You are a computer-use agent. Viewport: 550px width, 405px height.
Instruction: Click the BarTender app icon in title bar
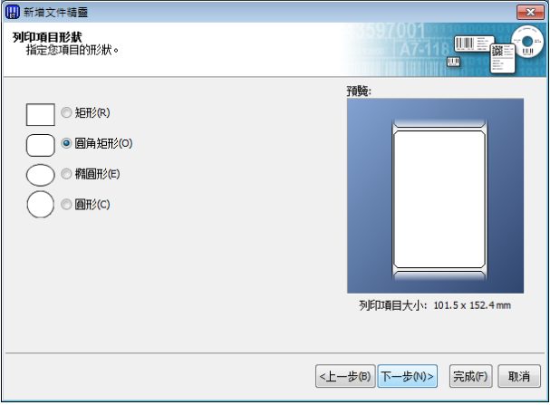[13, 12]
